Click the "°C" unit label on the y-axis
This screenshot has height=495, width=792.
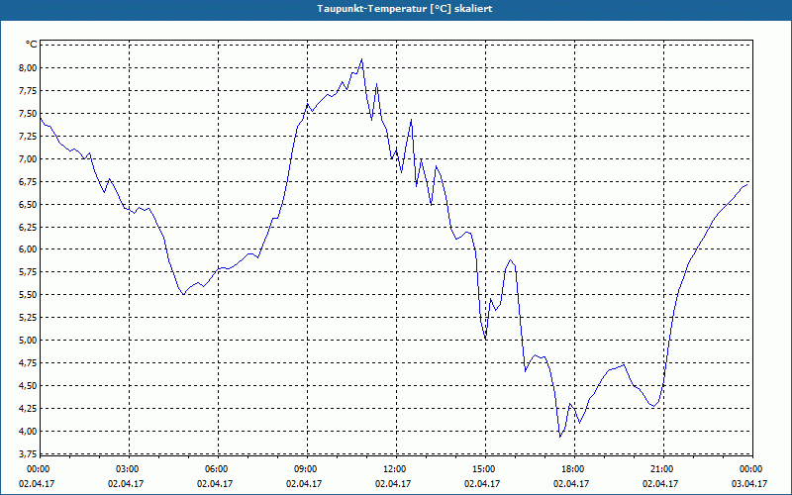pos(32,45)
